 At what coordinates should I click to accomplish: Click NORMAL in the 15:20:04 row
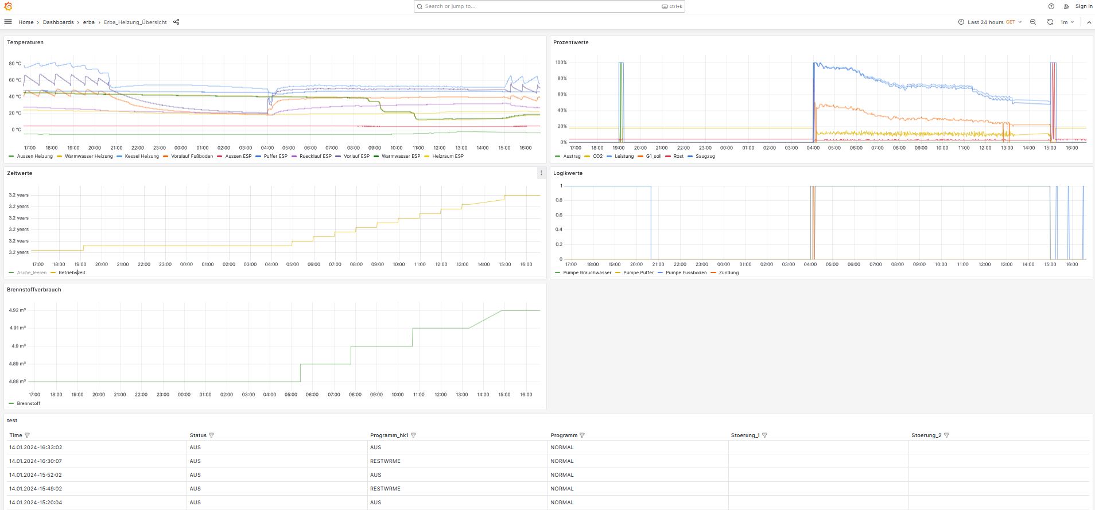[x=562, y=503]
